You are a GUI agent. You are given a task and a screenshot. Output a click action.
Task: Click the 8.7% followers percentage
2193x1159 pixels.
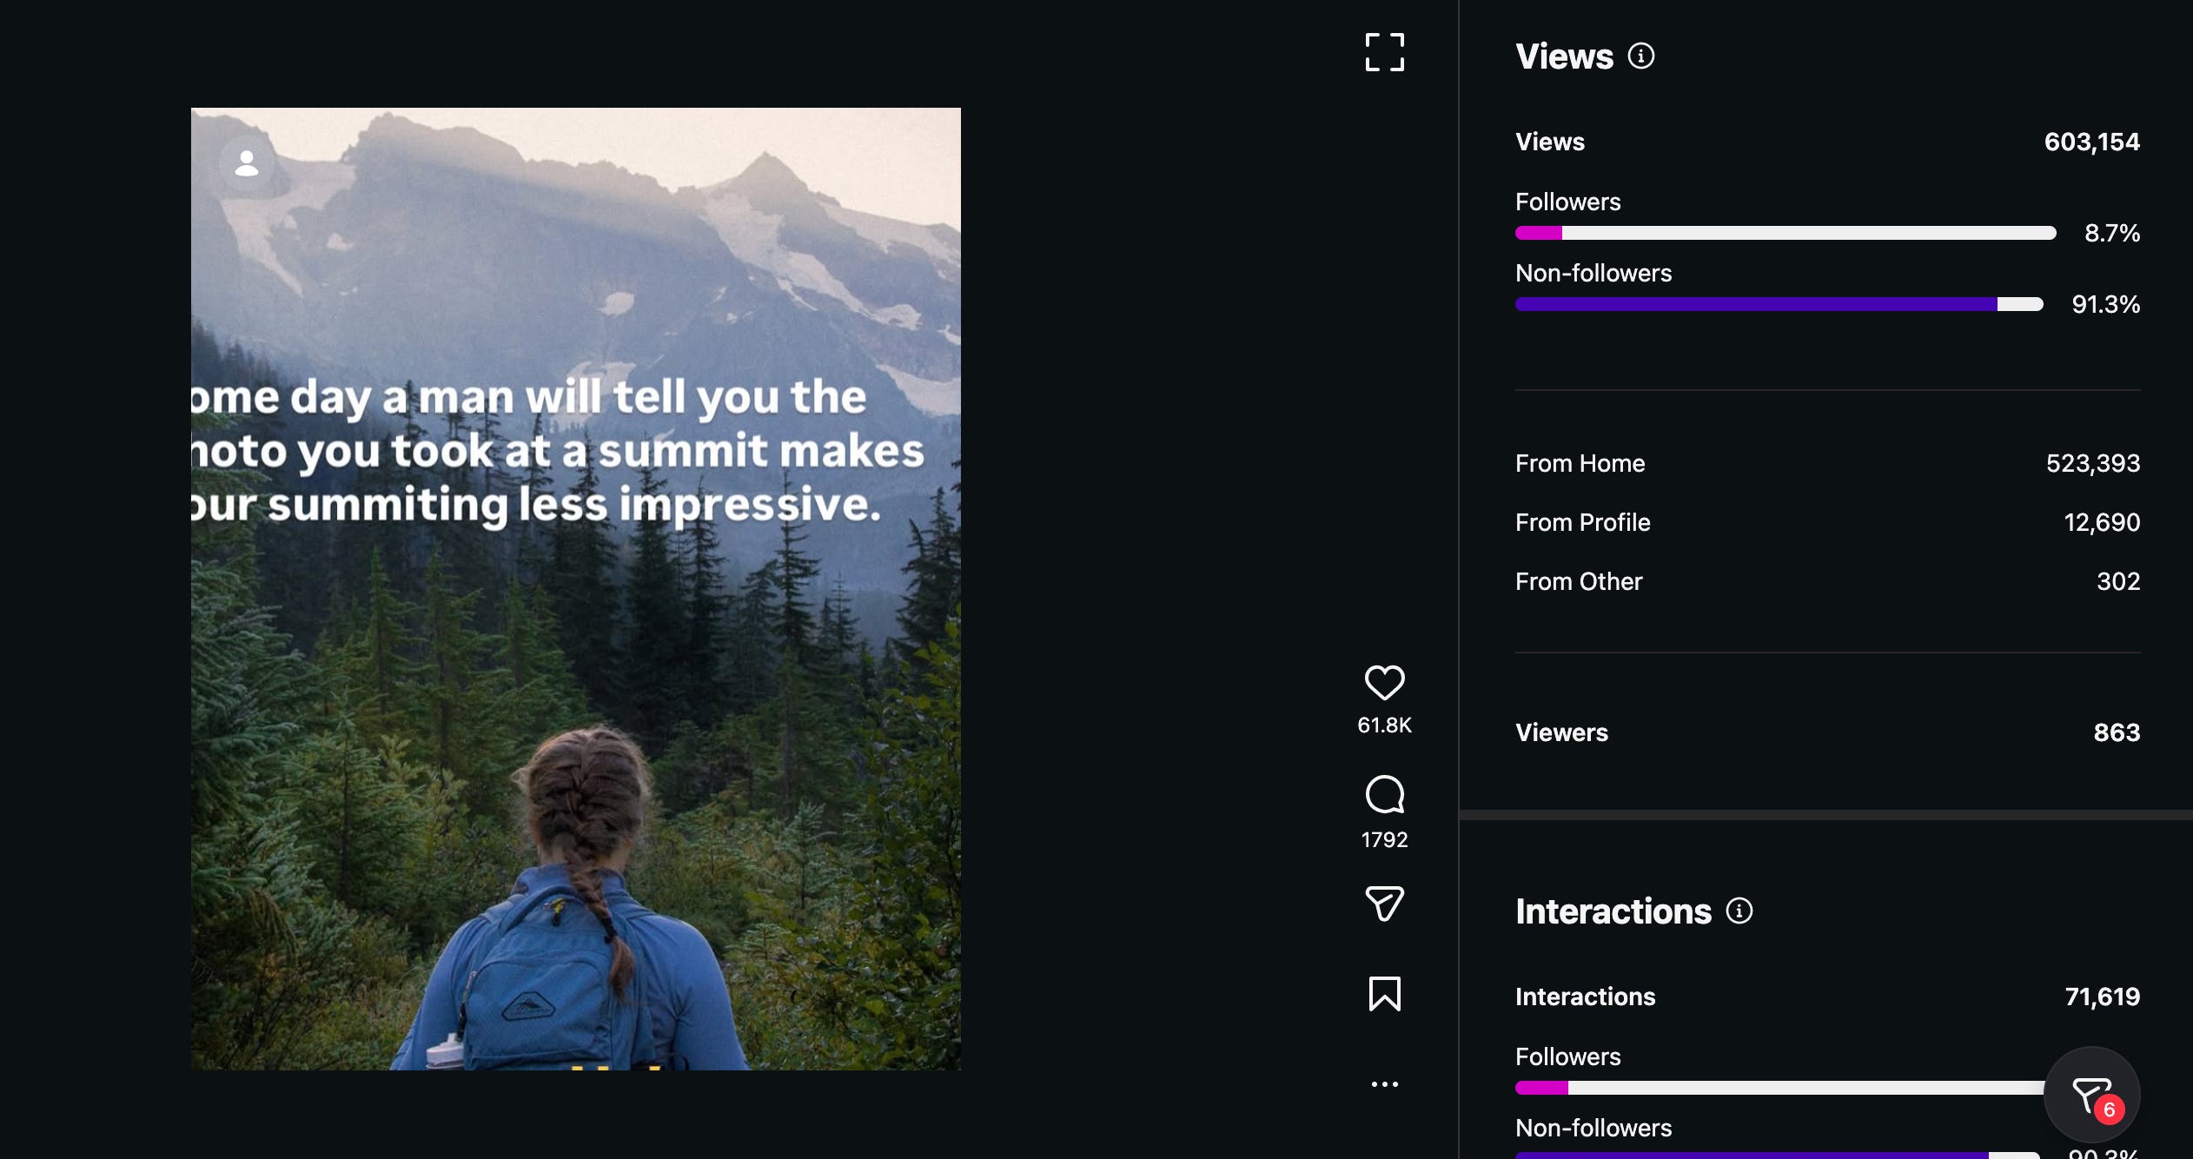tap(2111, 233)
